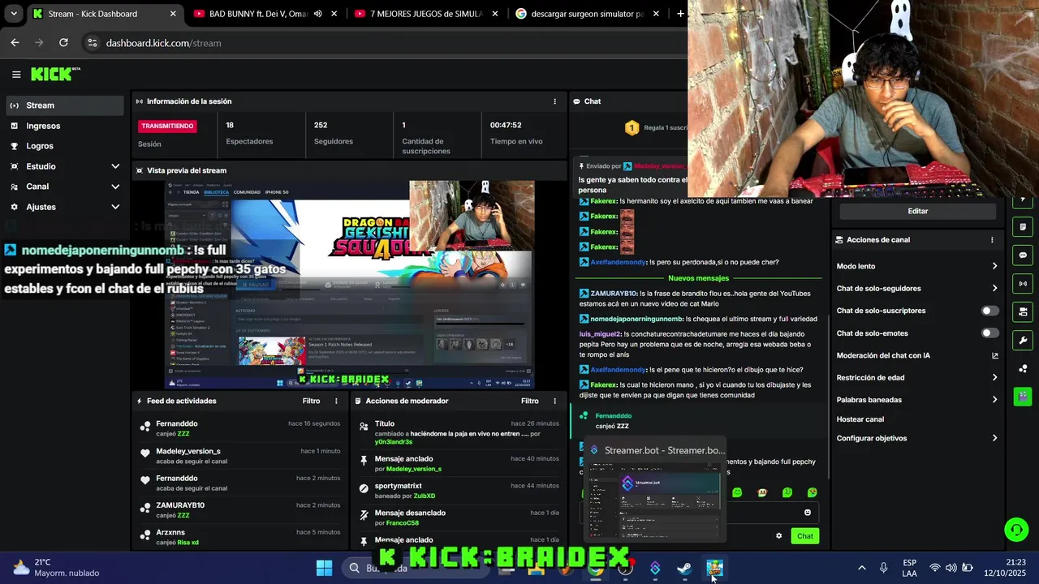Screen dimensions: 1039x584
Task: Click the broadcast signal icon in the right sidebar
Action: point(1023,284)
